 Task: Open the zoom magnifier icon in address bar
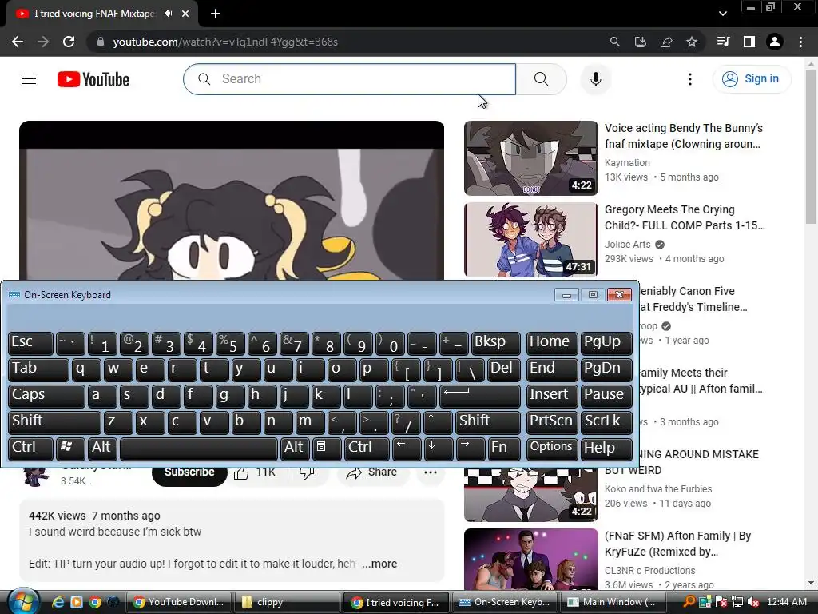tap(614, 42)
